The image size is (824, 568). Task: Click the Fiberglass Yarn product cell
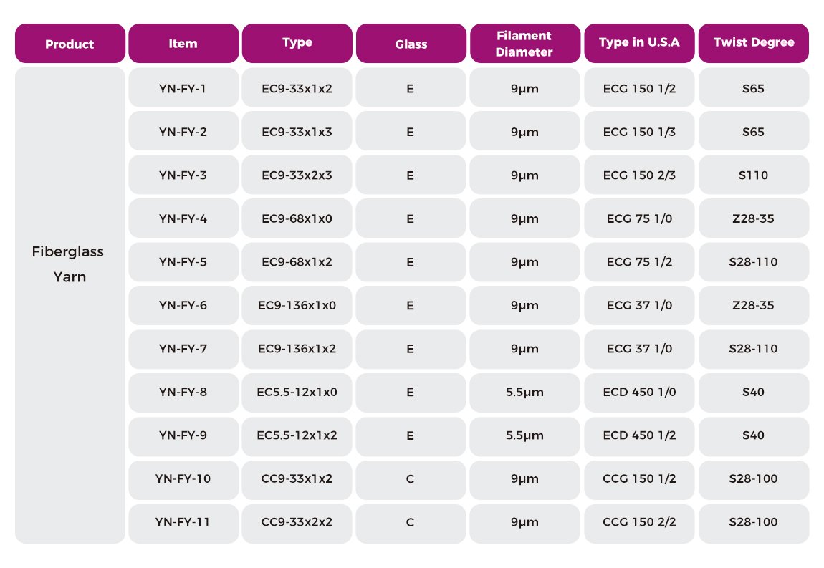pos(70,264)
